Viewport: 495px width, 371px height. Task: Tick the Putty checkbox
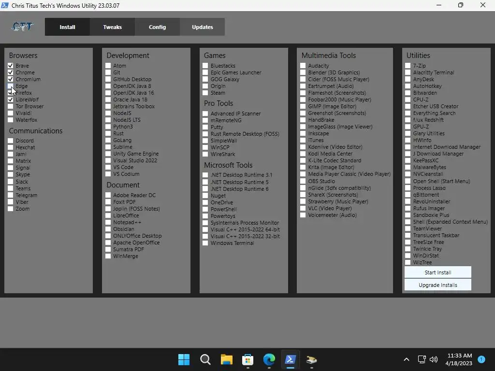tap(205, 127)
